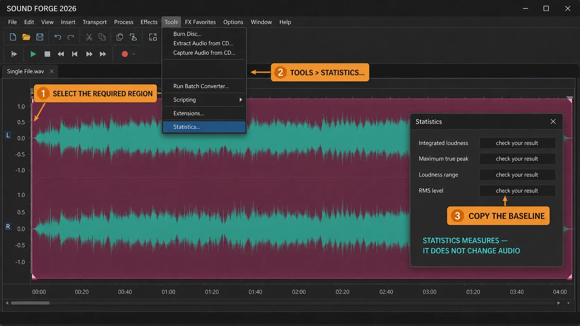Click the 'Integrated loudness' label
Screen dimensions: 580x326
[443, 143]
